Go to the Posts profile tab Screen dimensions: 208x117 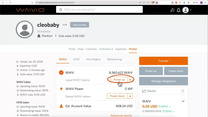point(72,49)
